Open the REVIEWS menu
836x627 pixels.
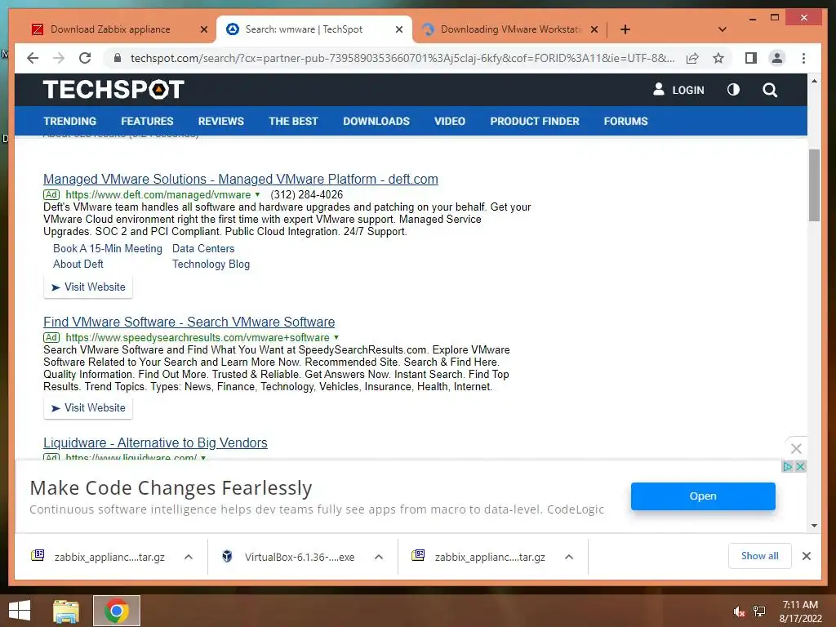pos(220,121)
